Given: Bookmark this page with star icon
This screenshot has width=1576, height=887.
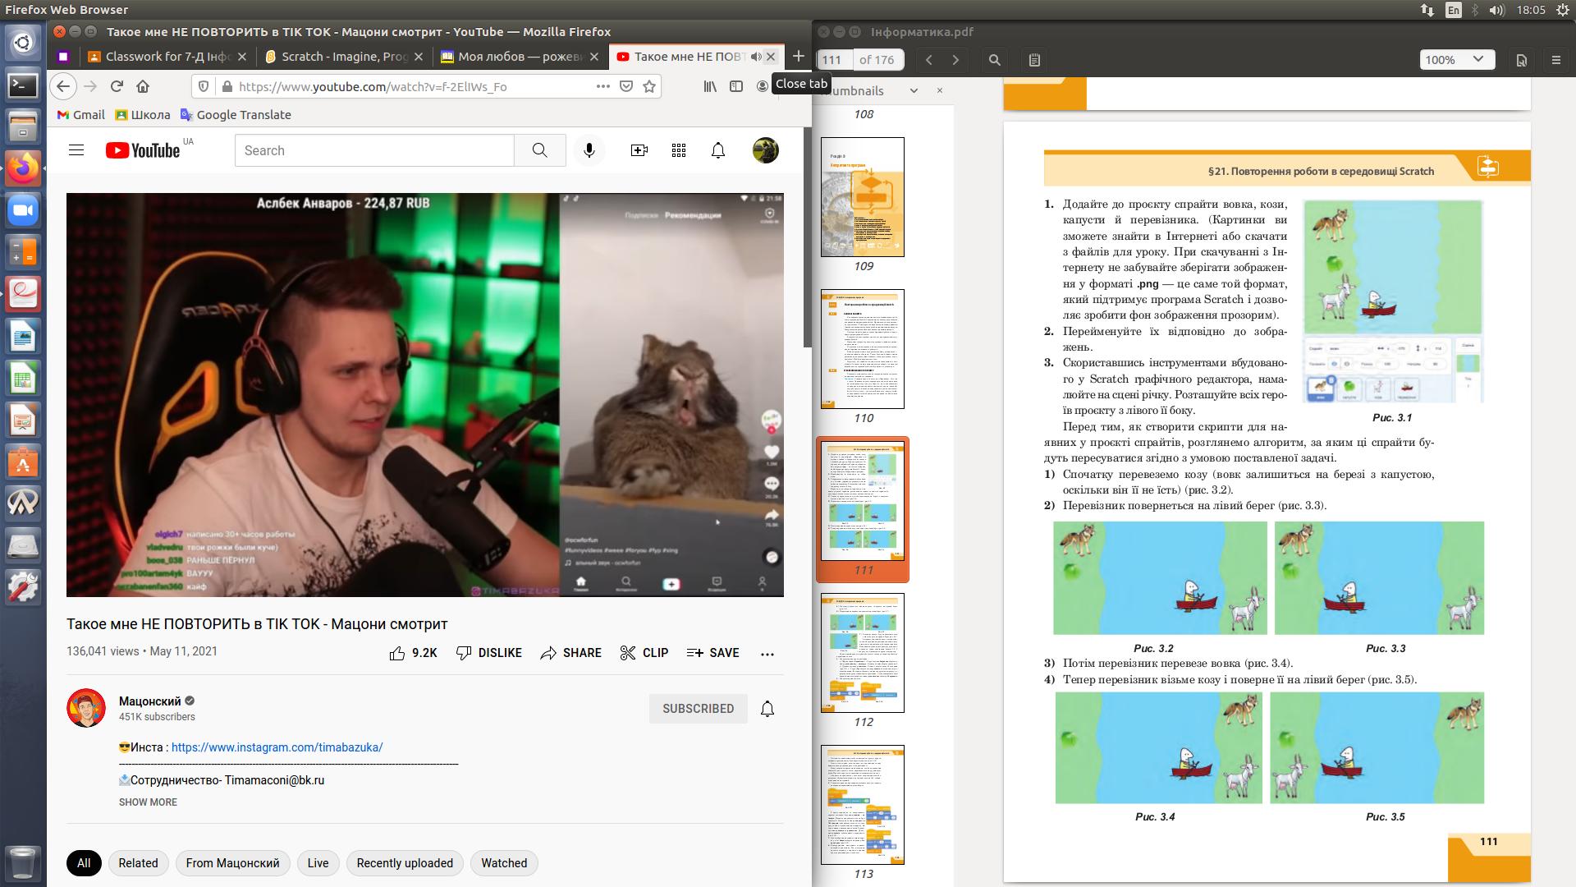Looking at the screenshot, I should (x=649, y=86).
